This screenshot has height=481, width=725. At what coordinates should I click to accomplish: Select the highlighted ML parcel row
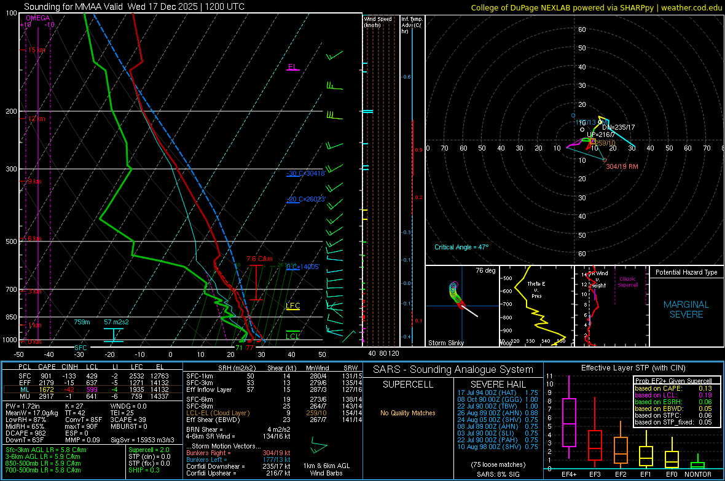point(93,389)
